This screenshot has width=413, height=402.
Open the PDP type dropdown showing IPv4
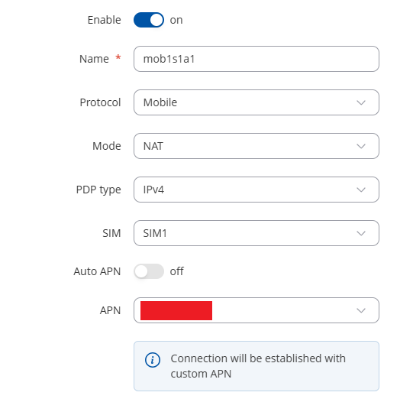pyautogui.click(x=257, y=190)
